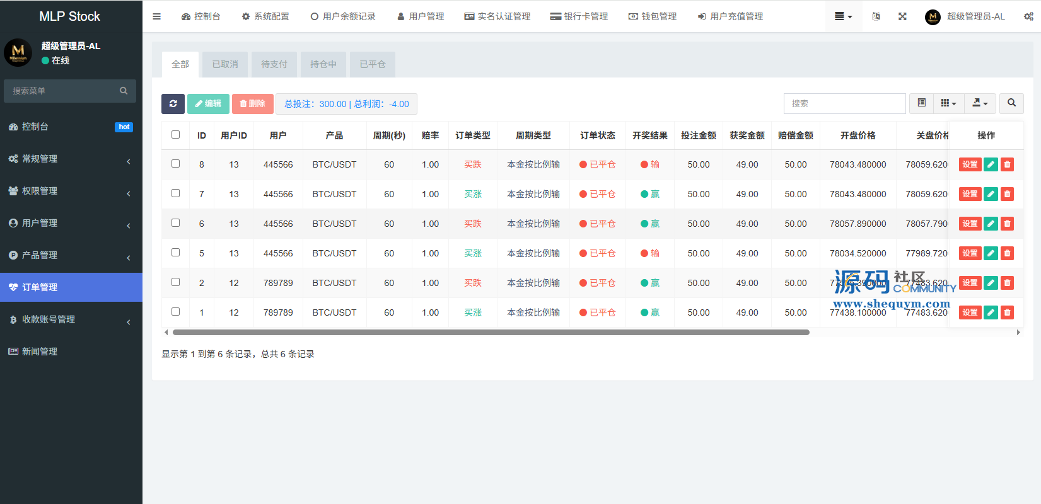1041x504 pixels.
Task: Click the 设置 button for order 6
Action: coord(970,224)
